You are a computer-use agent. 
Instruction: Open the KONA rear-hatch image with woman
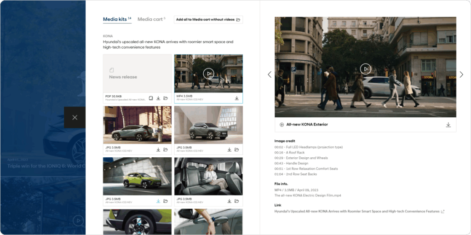137,125
